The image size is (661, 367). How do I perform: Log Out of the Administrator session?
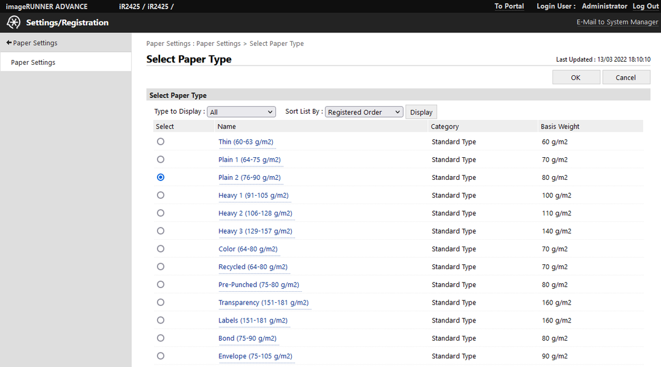646,6
